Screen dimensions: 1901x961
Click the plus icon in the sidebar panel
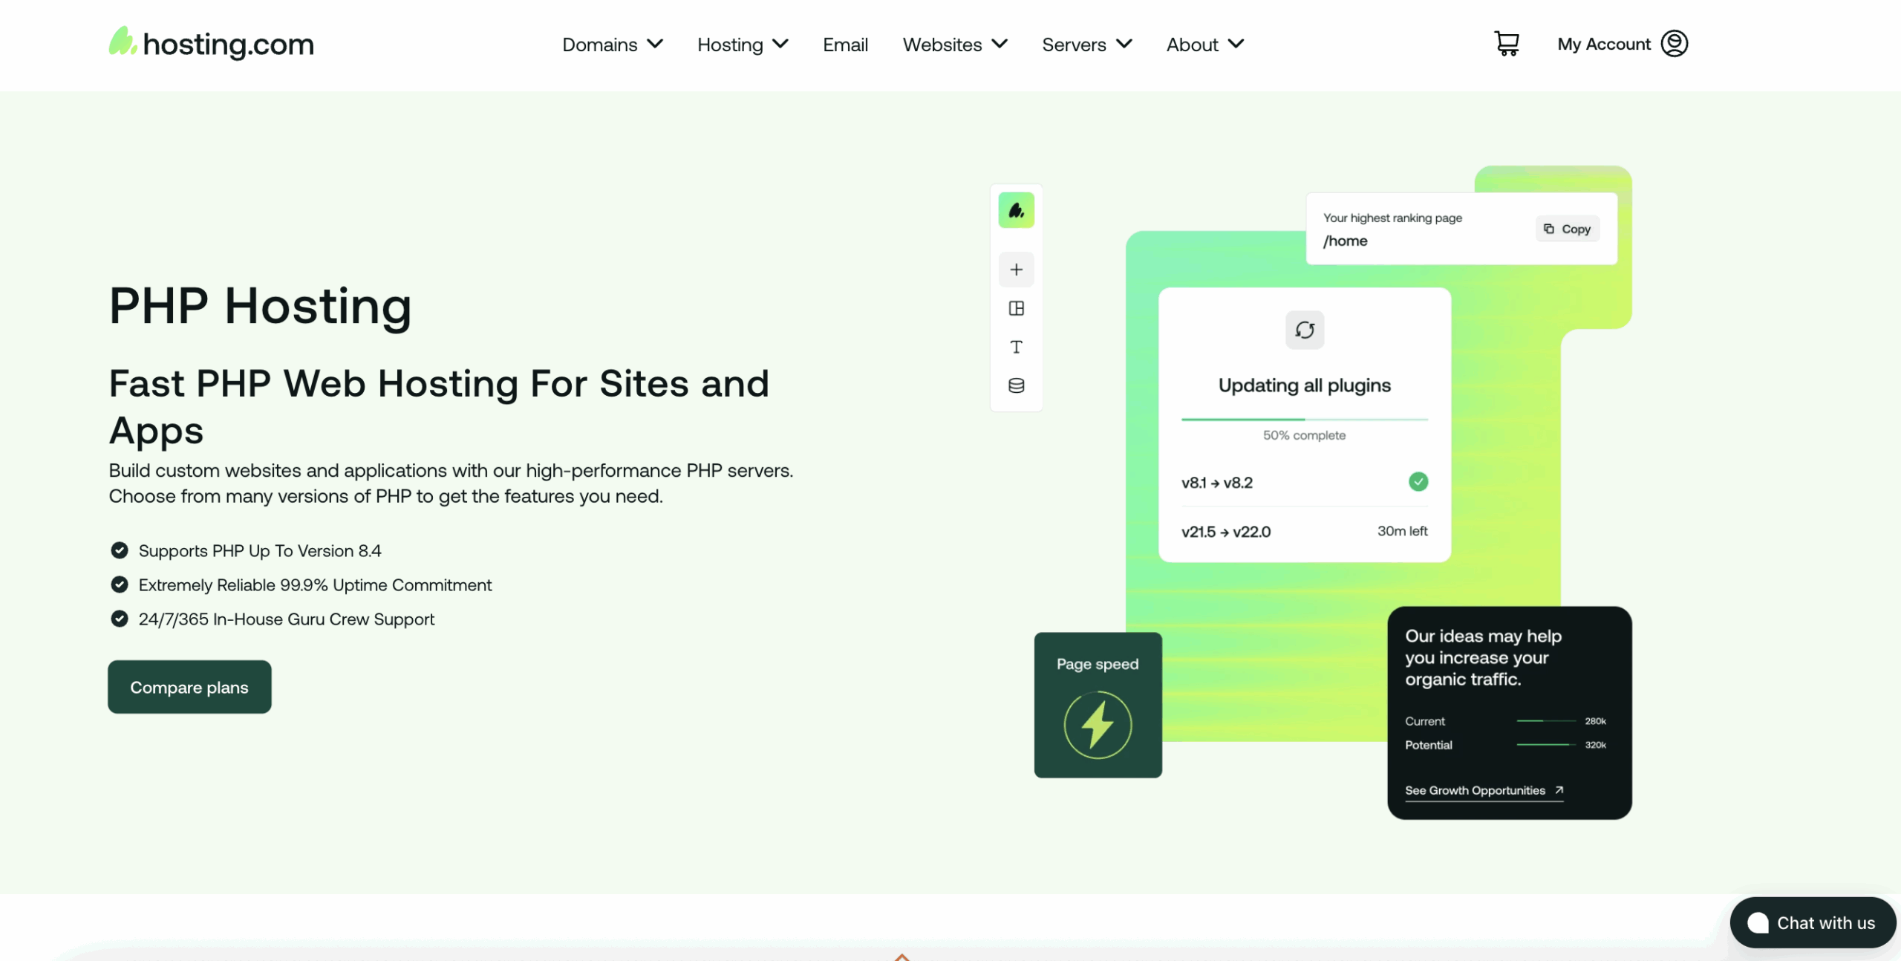[x=1016, y=270]
